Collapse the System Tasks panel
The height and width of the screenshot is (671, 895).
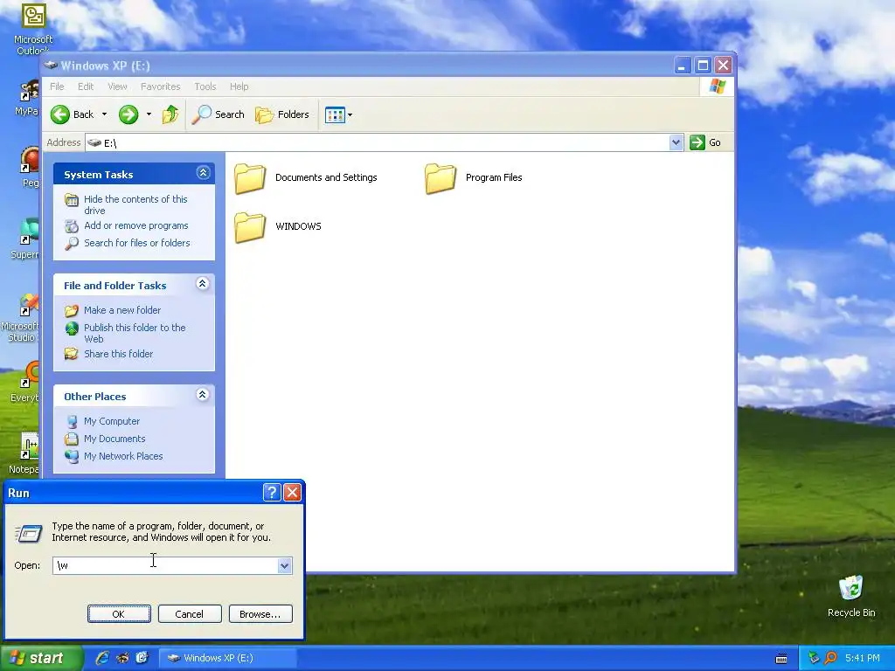pyautogui.click(x=203, y=173)
